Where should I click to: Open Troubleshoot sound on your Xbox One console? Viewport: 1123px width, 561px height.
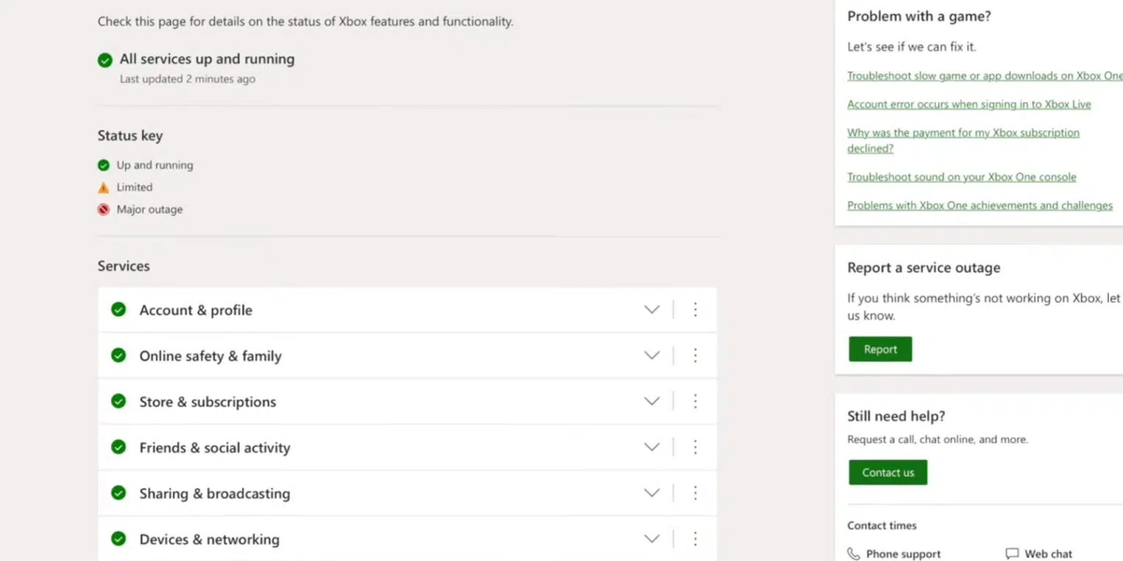pyautogui.click(x=961, y=177)
